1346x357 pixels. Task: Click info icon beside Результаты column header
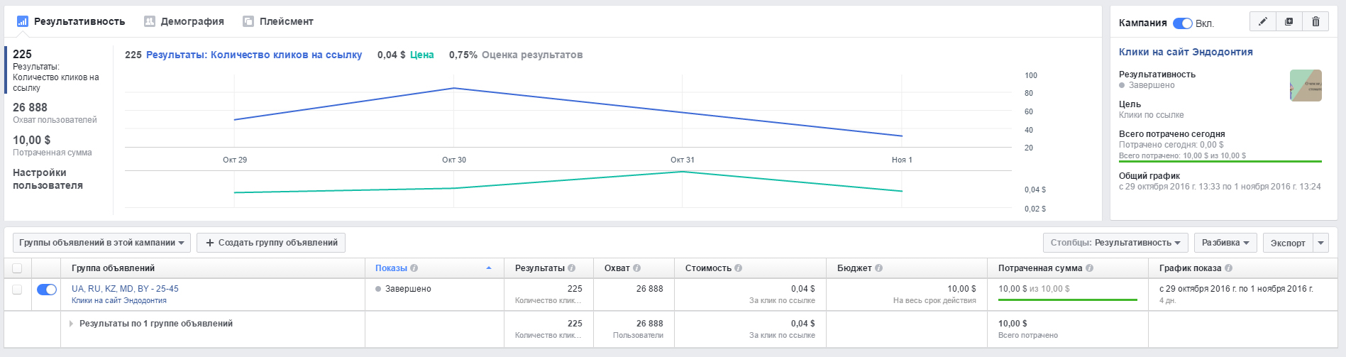click(572, 268)
